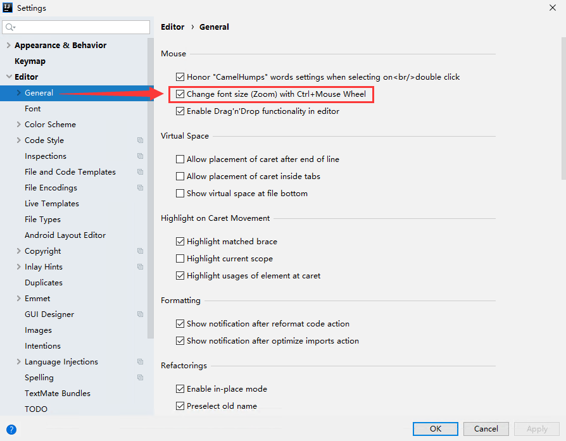Select File Types in the tree

tap(42, 220)
